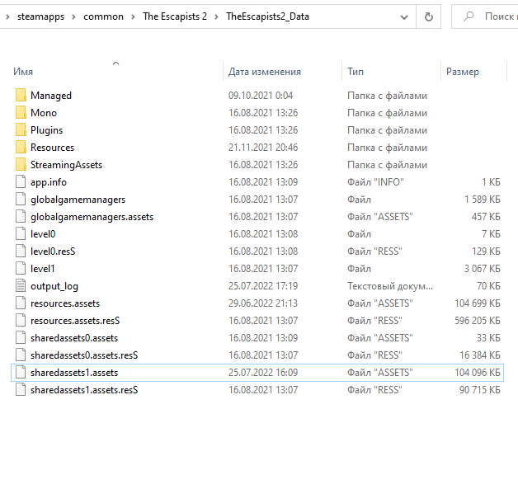This screenshot has width=518, height=503.
Task: Expand the chevron before steamapps breadcrumb
Action: 7,16
